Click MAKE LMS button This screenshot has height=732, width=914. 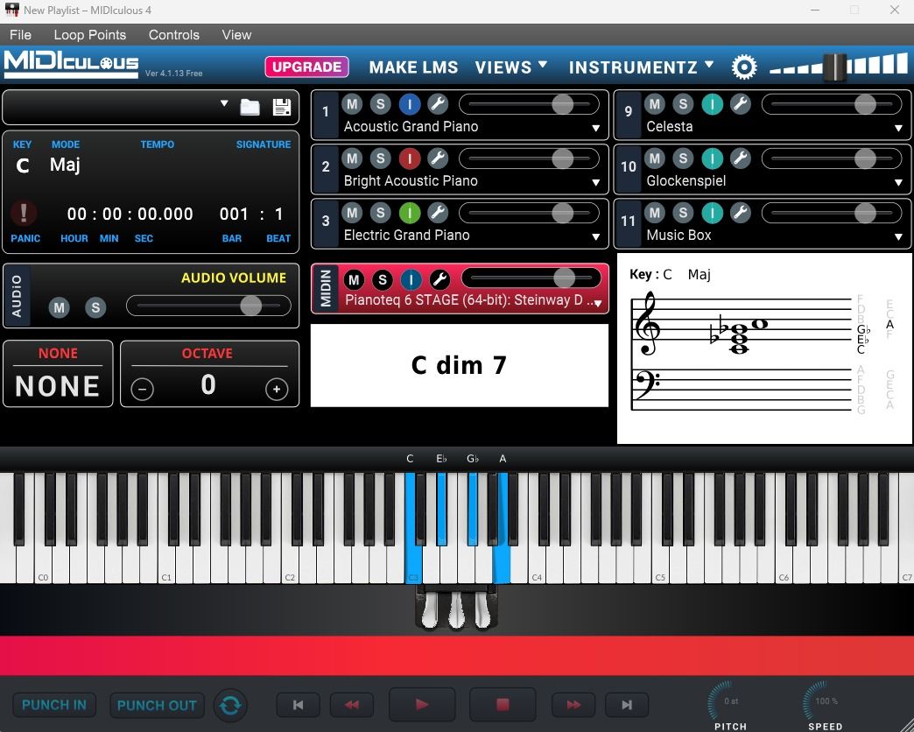[x=413, y=67]
